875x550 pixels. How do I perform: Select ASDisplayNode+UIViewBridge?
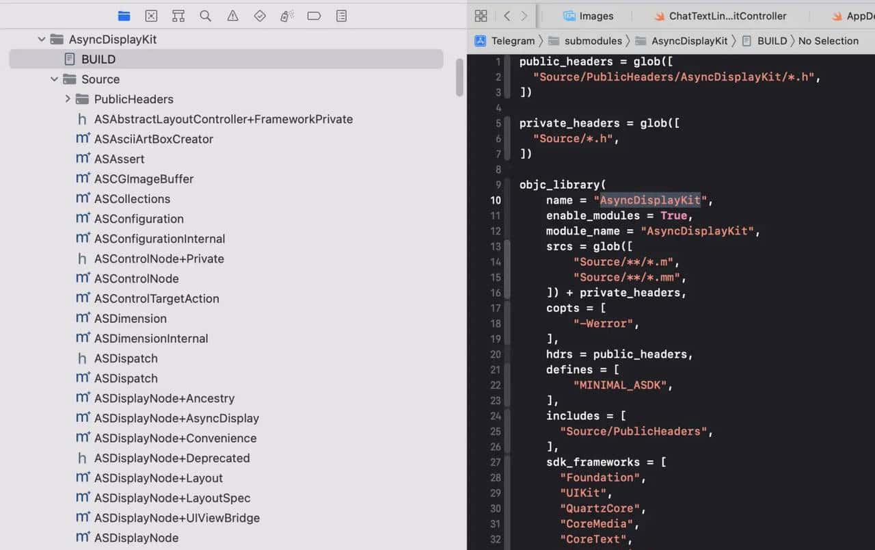(177, 518)
